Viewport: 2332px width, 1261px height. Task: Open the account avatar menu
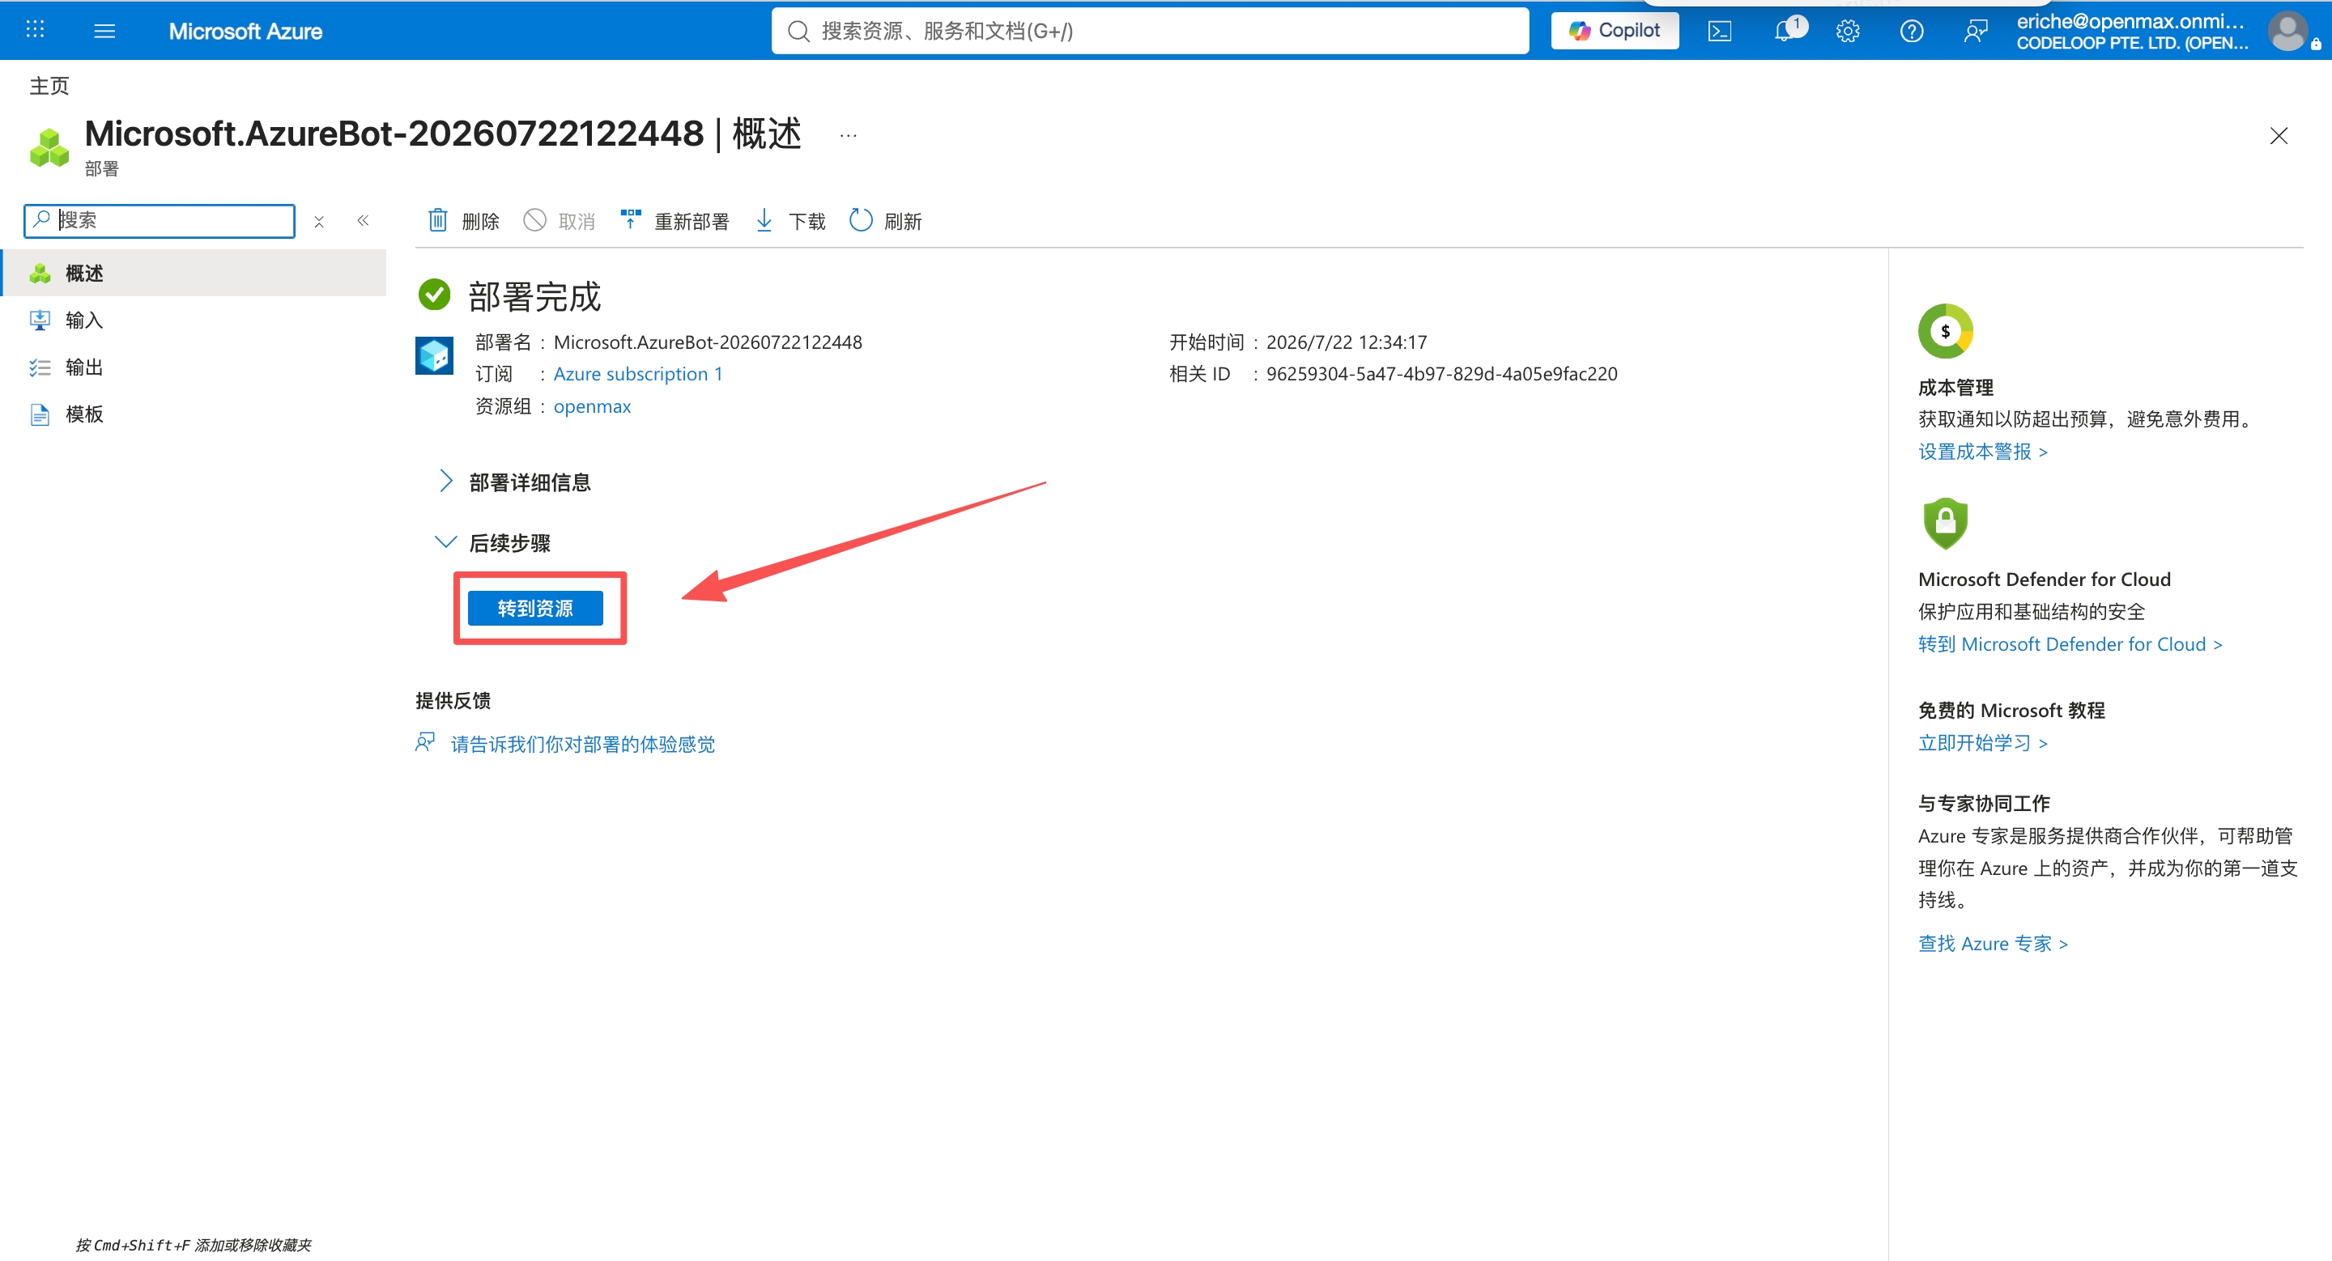click(x=2287, y=31)
